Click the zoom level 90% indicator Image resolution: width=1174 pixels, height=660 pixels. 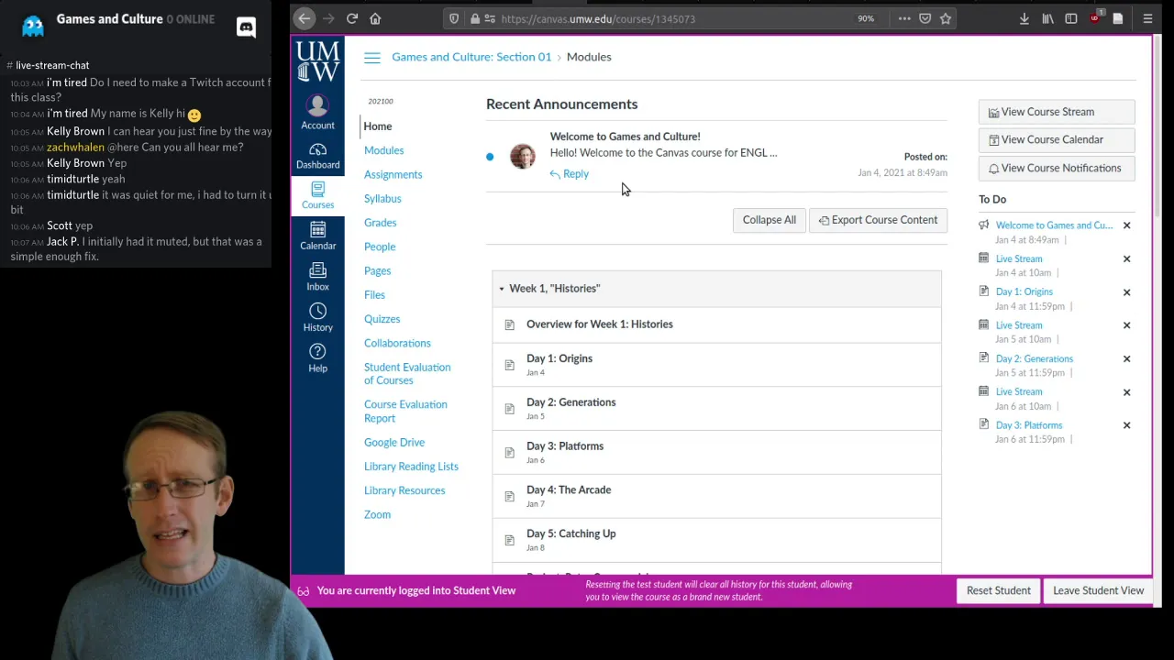(x=866, y=18)
